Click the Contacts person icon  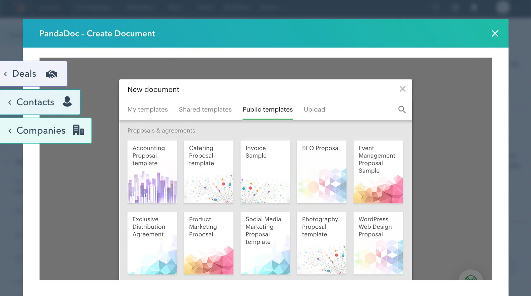[67, 102]
